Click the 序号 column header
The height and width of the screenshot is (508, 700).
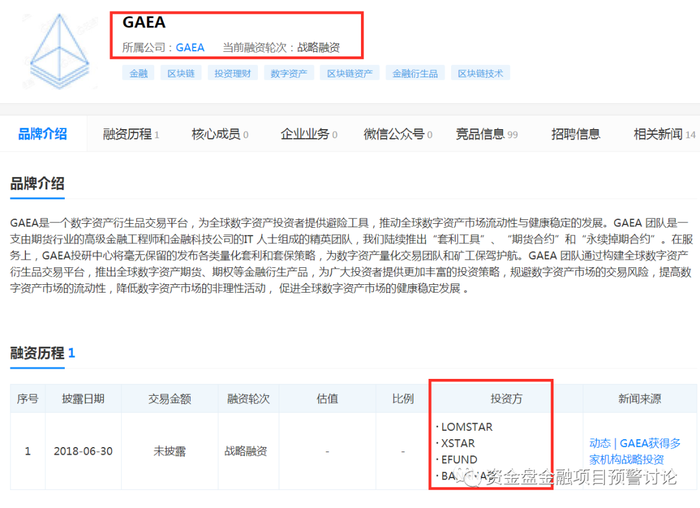click(28, 398)
